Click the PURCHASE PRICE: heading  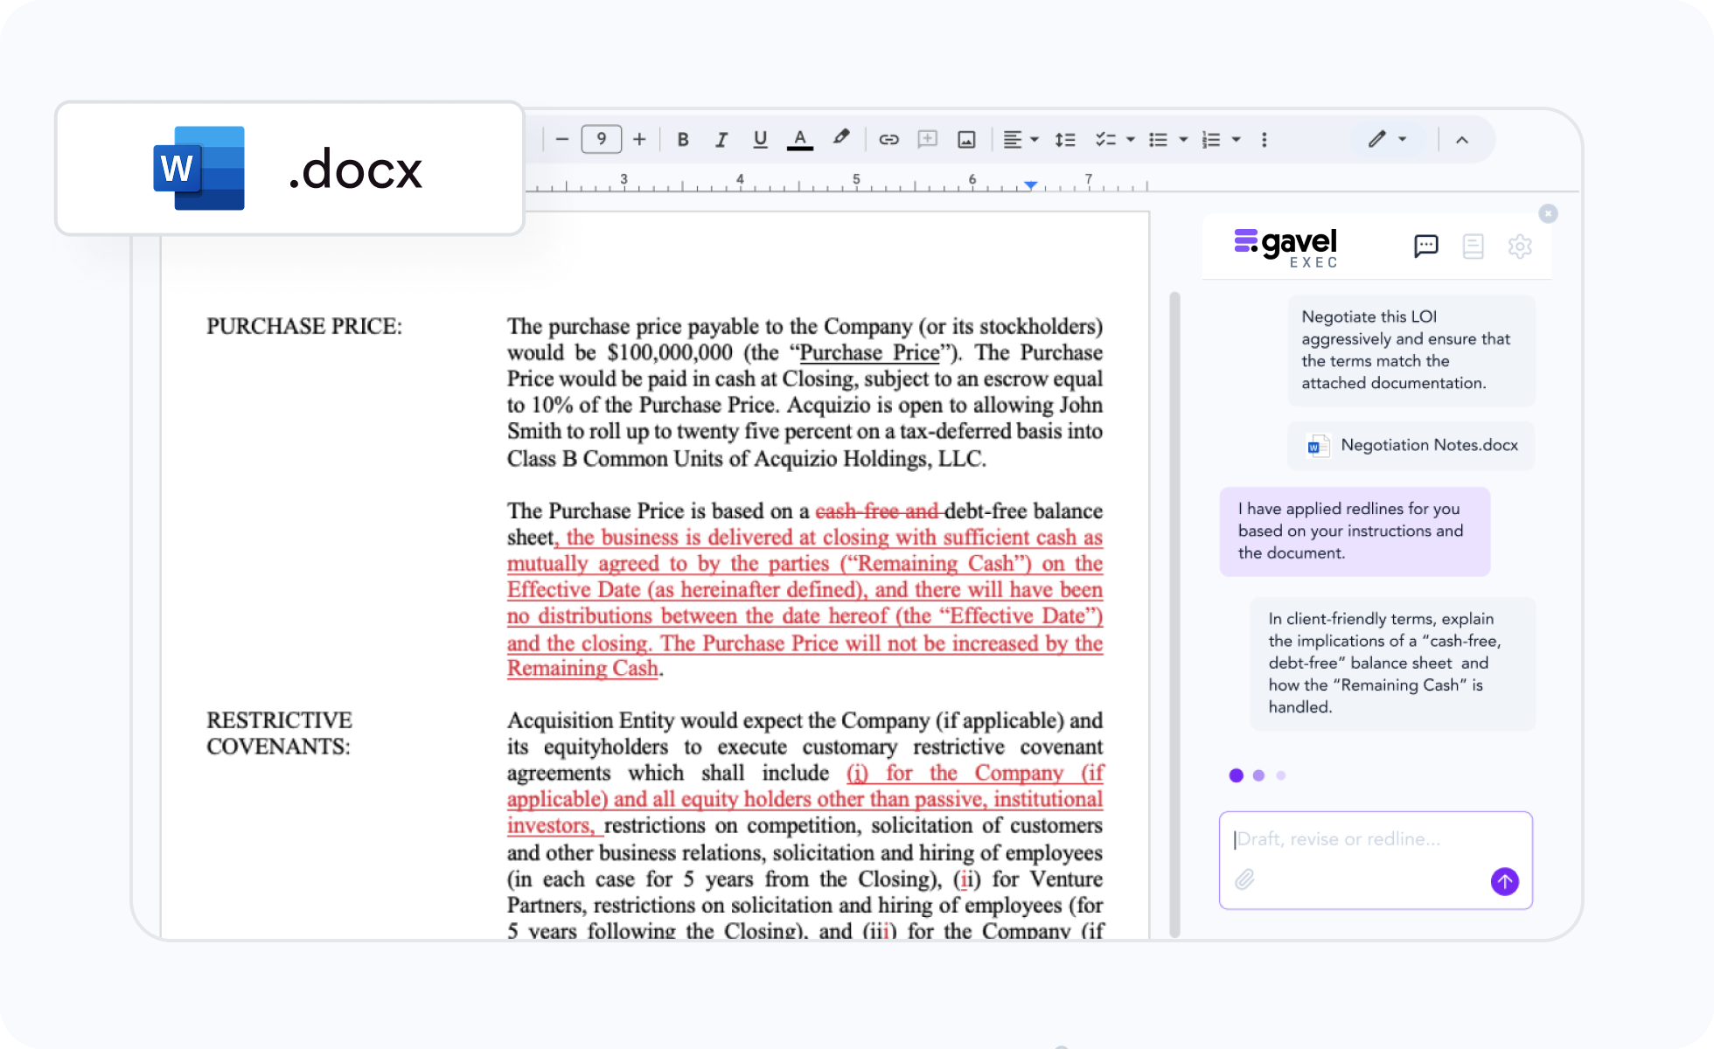coord(304,327)
